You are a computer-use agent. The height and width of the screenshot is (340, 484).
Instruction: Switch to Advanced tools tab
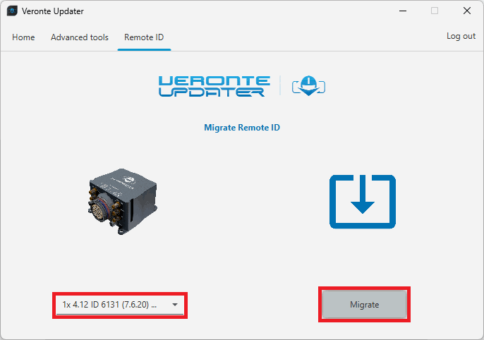(x=79, y=37)
